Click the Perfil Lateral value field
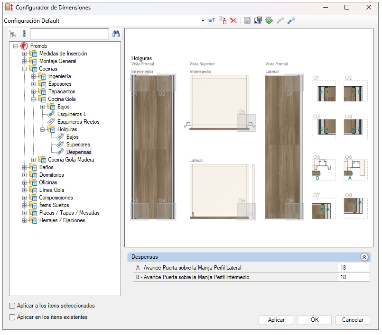 (354, 268)
